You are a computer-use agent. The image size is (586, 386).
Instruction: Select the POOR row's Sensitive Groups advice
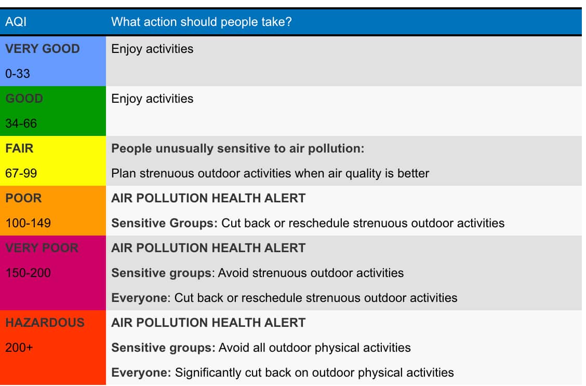[x=308, y=223]
